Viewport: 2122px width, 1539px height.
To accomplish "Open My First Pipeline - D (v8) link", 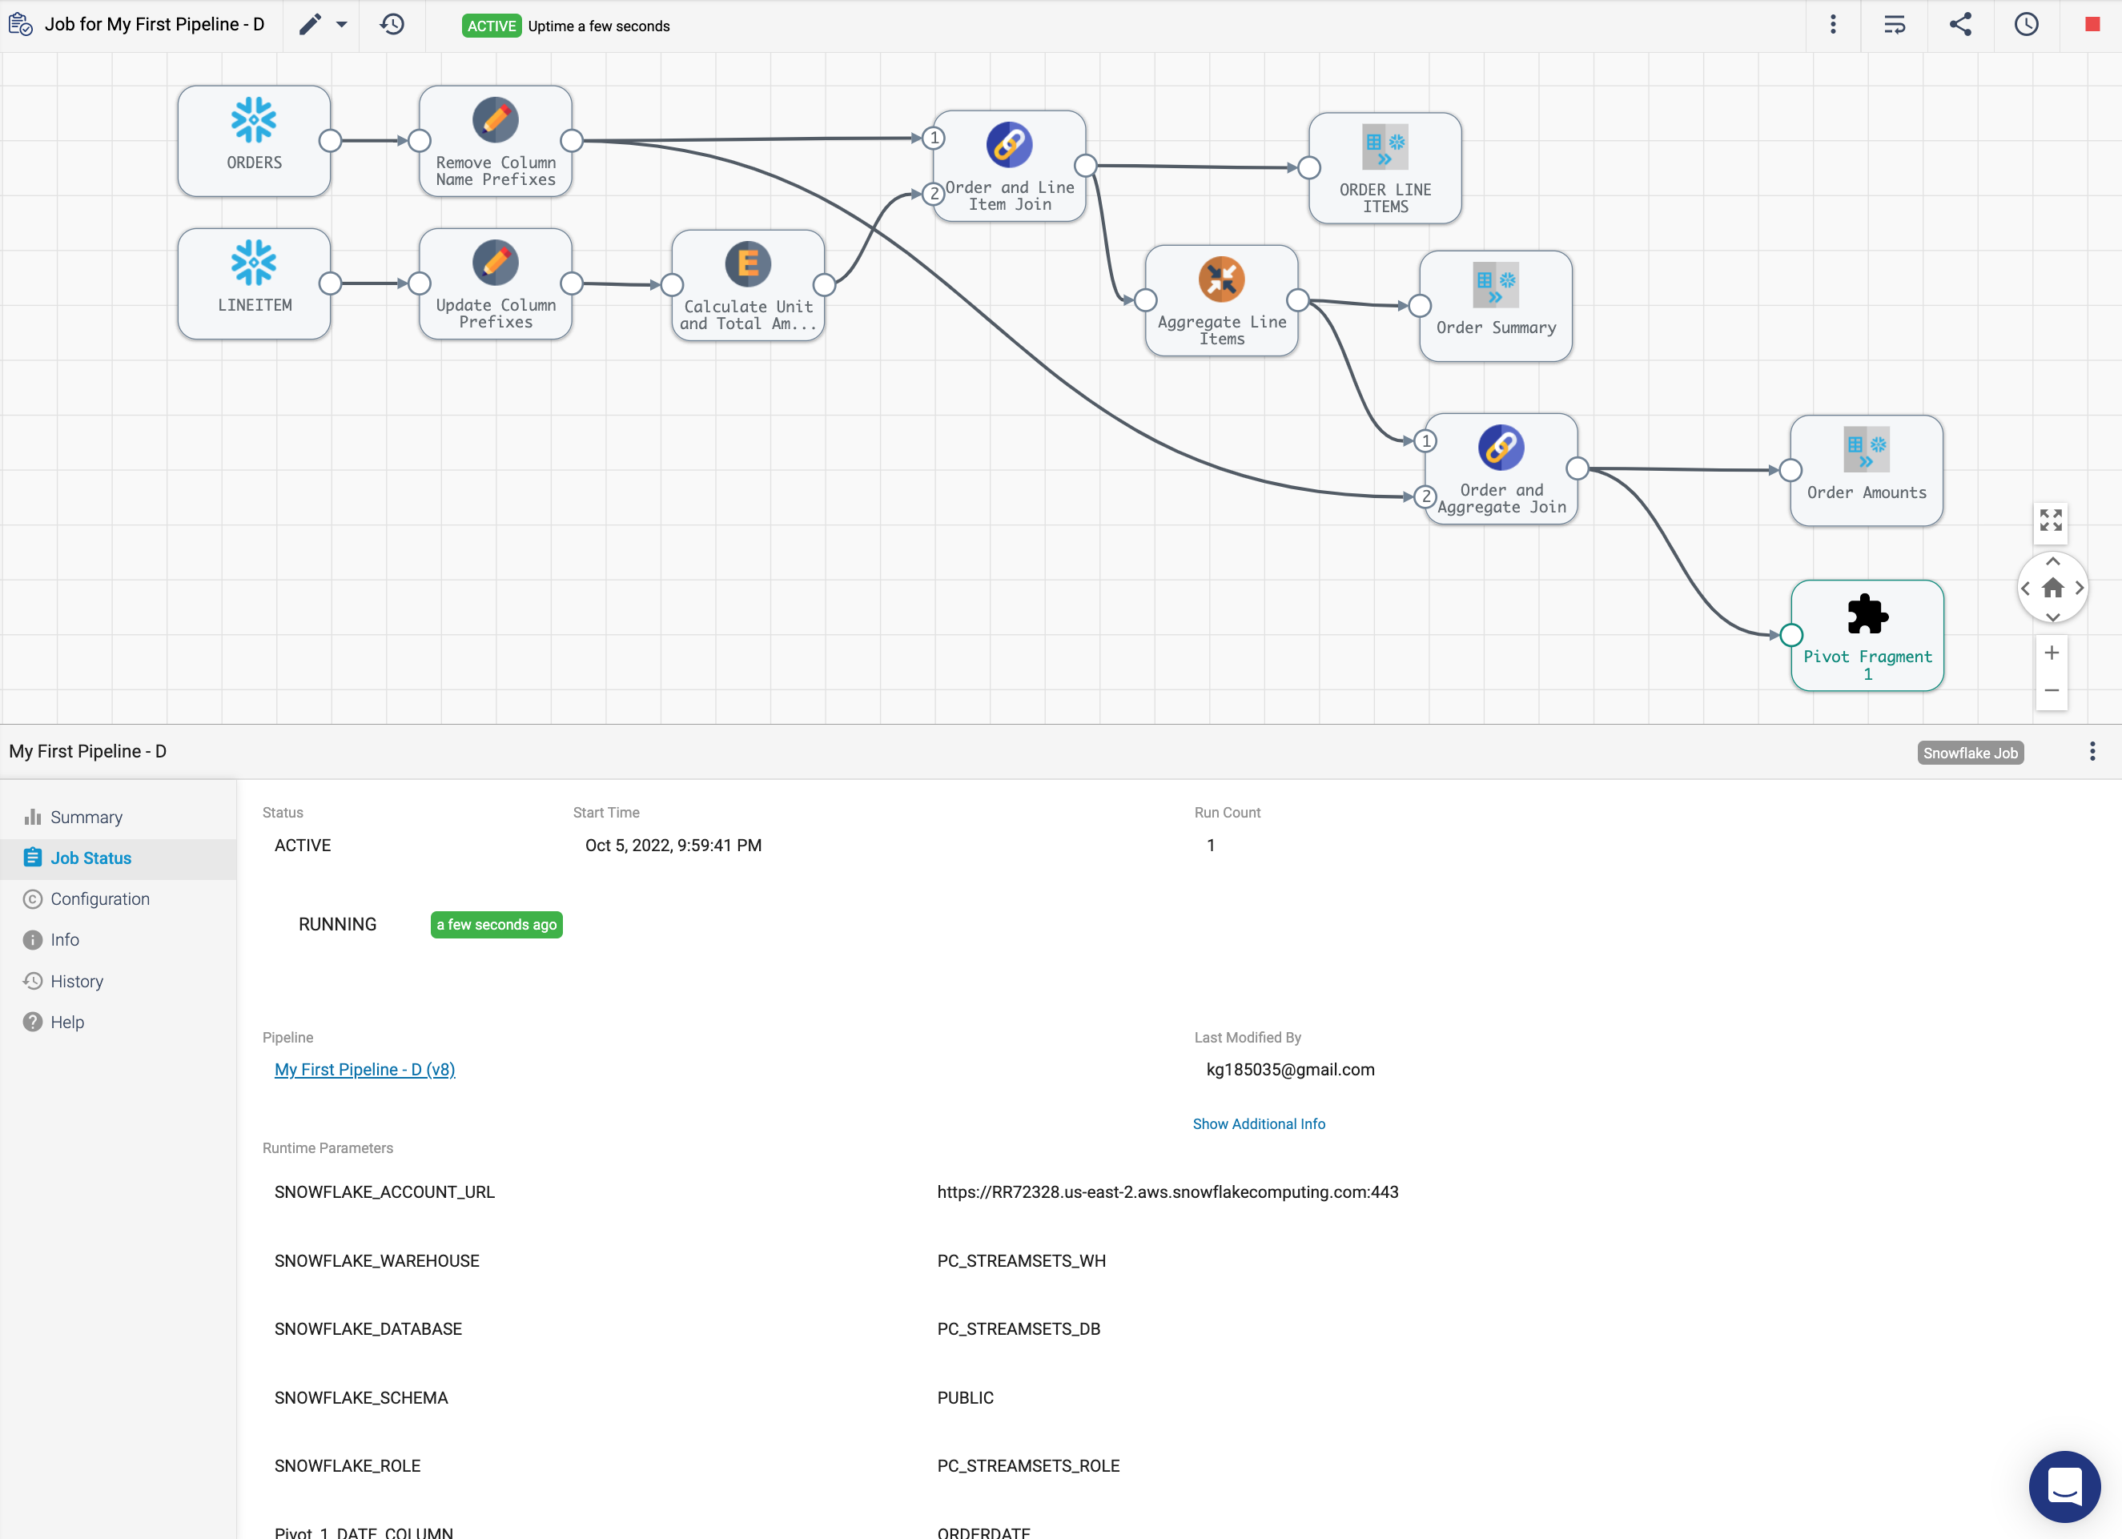I will pos(364,1069).
